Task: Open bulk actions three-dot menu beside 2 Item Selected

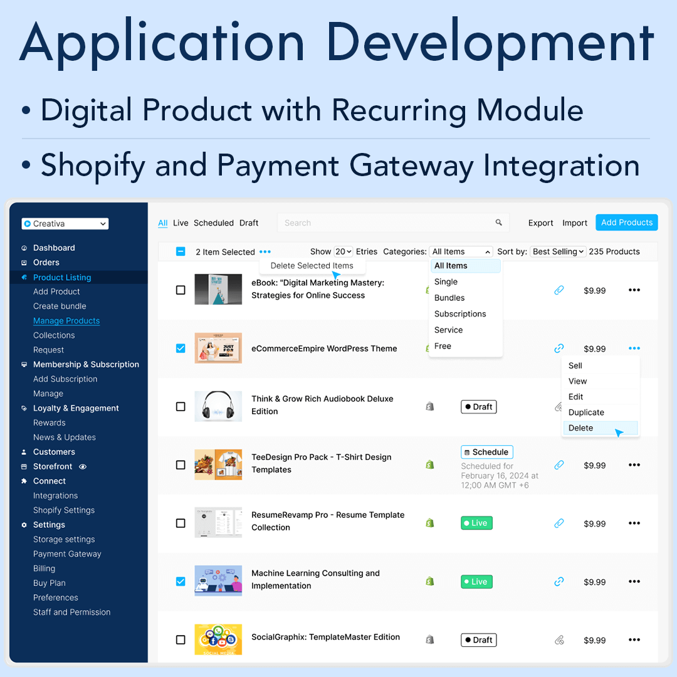Action: coord(265,252)
